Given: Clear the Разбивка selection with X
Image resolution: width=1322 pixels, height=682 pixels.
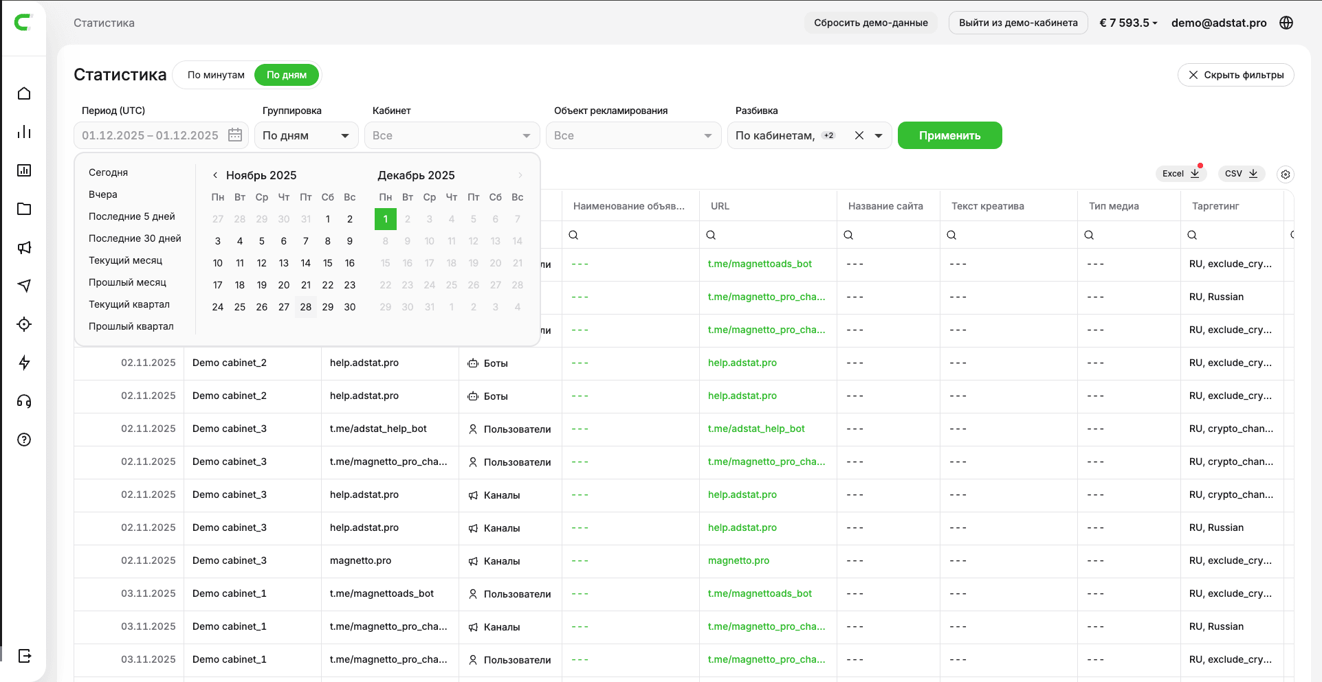Looking at the screenshot, I should pyautogui.click(x=859, y=135).
